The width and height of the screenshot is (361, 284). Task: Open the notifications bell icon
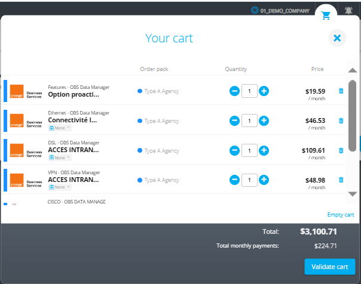click(x=348, y=10)
